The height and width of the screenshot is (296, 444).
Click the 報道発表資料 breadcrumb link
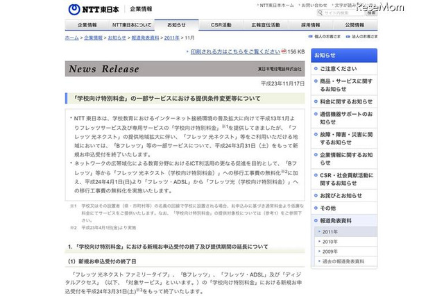click(x=145, y=38)
